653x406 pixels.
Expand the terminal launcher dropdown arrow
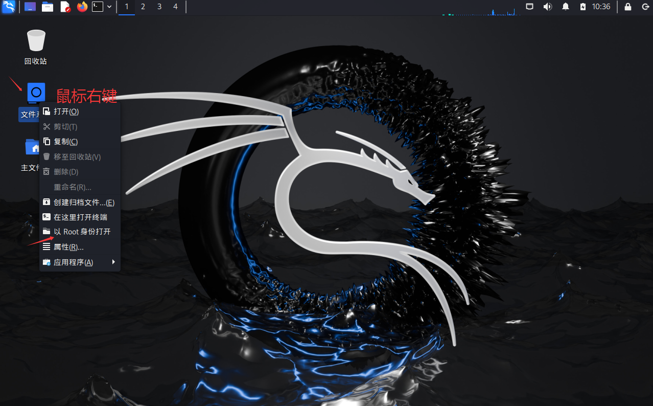point(109,7)
